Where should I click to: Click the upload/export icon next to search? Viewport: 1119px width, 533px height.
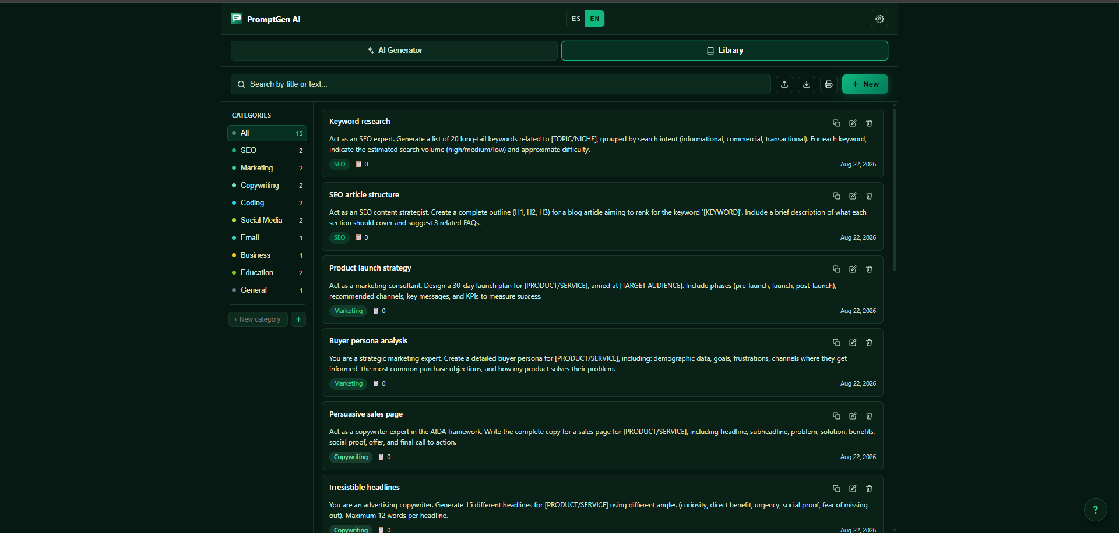pos(784,84)
